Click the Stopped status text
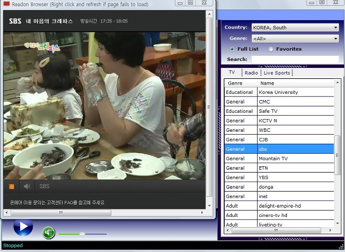Screen dimensions: 345x252 13,246
